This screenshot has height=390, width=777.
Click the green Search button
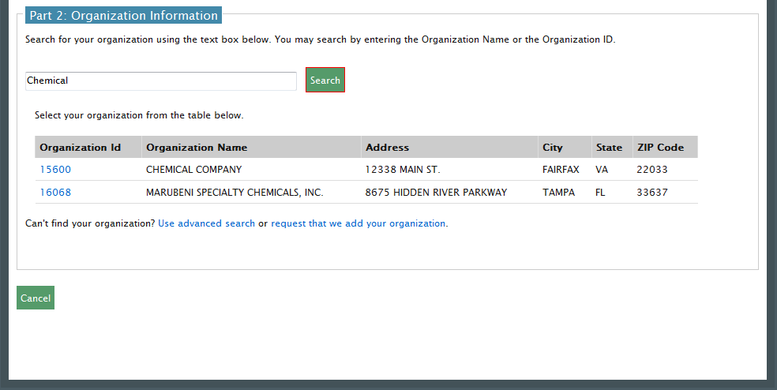click(325, 80)
